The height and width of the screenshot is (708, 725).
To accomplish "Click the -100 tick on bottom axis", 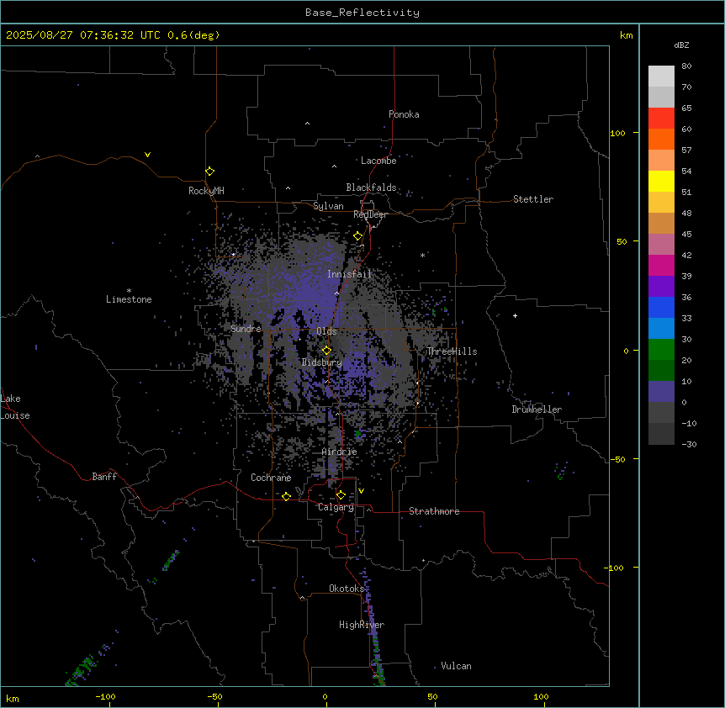I will tap(105, 696).
